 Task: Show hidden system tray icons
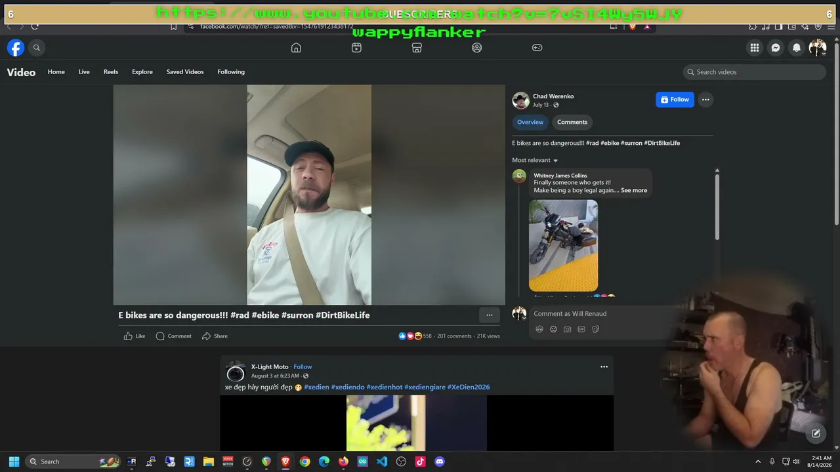coord(758,462)
